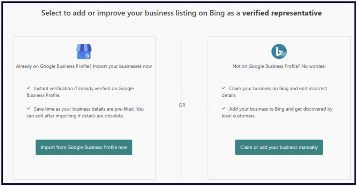357x186 pixels.
Task: Click checkmark beside Claim your business text
Action: [x=224, y=89]
